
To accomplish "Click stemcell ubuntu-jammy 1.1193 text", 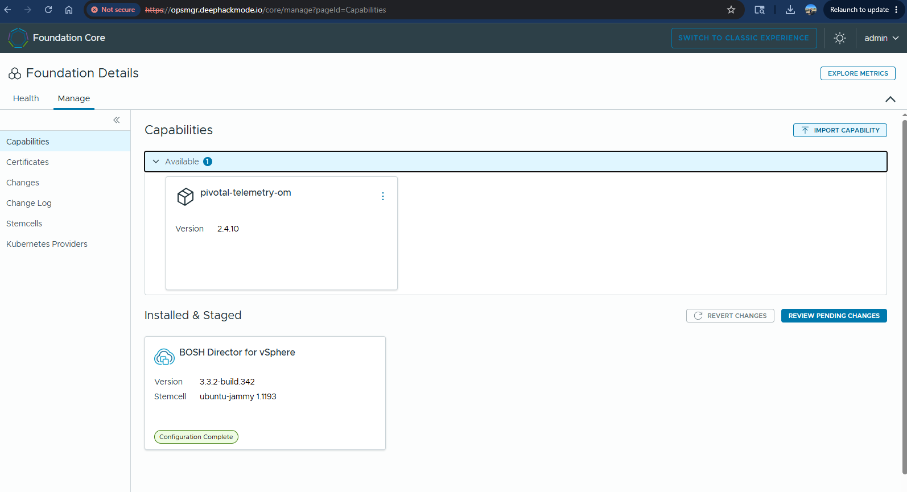I will 238,396.
